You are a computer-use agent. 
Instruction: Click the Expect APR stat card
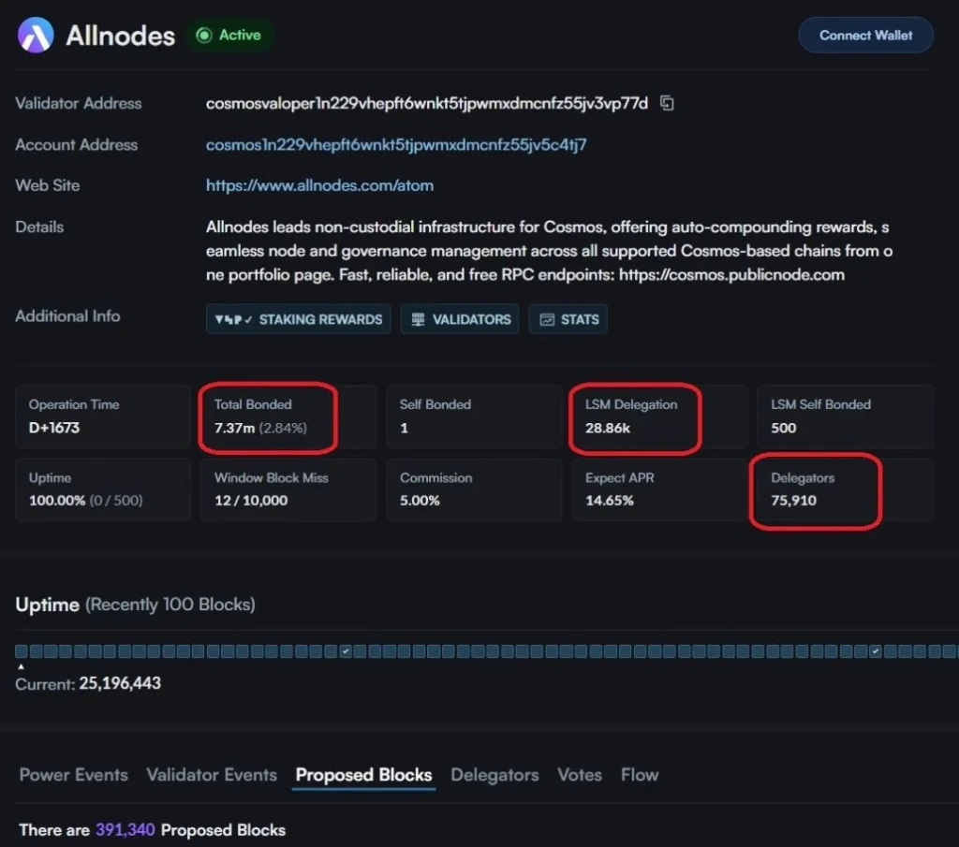coord(659,489)
